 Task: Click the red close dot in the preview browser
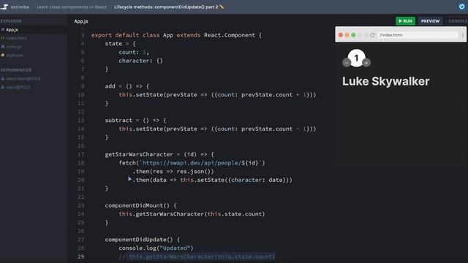(341, 35)
